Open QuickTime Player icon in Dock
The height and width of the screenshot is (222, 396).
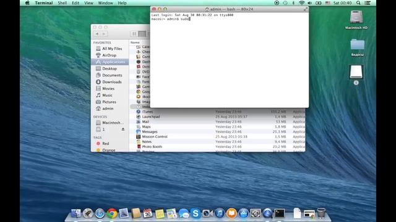(x=267, y=213)
